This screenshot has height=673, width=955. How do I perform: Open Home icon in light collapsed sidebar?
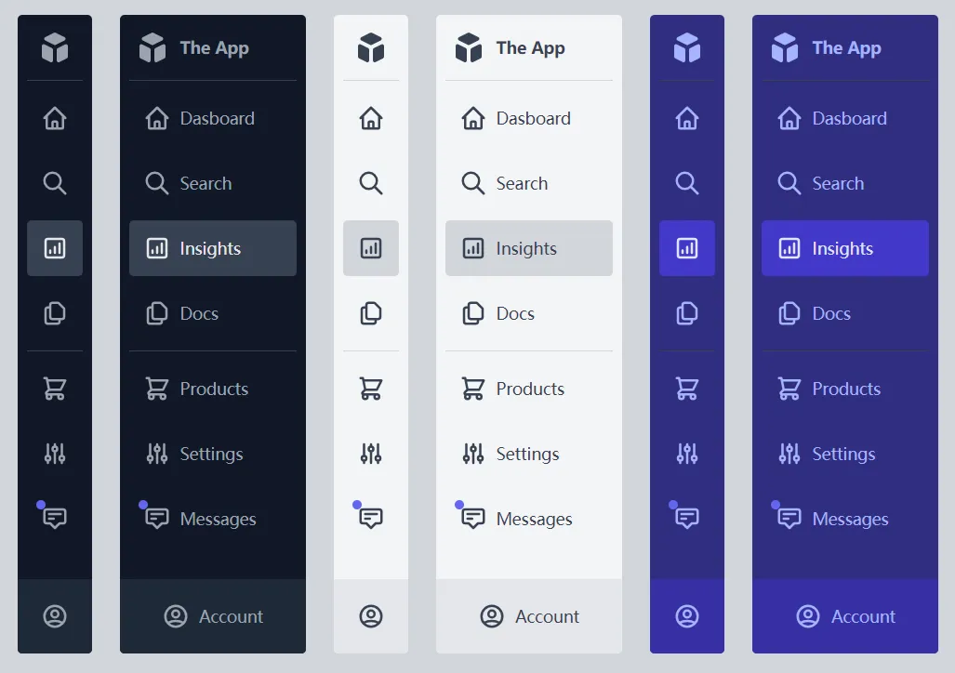pos(371,118)
